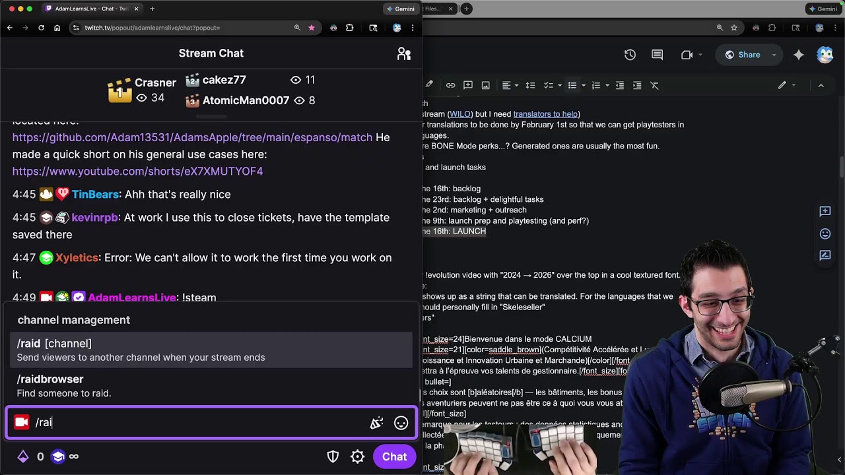Open line and paragraph spacing in Docs
The width and height of the screenshot is (845, 475).
tap(530, 85)
